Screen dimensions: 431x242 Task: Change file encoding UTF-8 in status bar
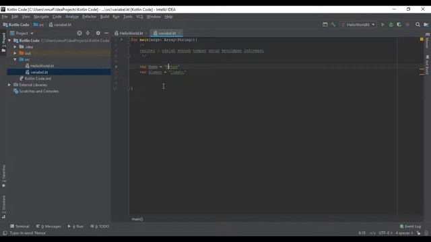[x=385, y=233]
